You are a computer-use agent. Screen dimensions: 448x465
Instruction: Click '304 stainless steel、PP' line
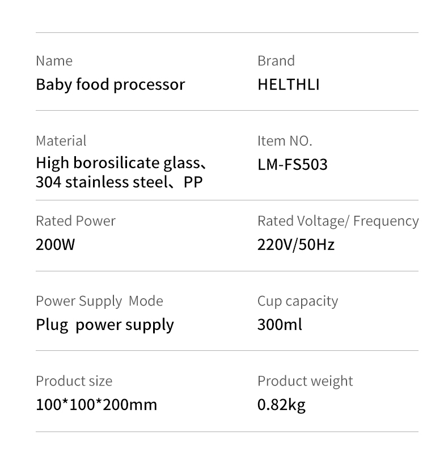(119, 182)
